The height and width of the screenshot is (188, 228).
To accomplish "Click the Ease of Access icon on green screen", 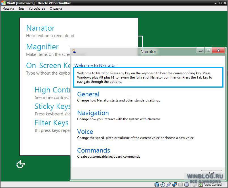I will 20,164.
